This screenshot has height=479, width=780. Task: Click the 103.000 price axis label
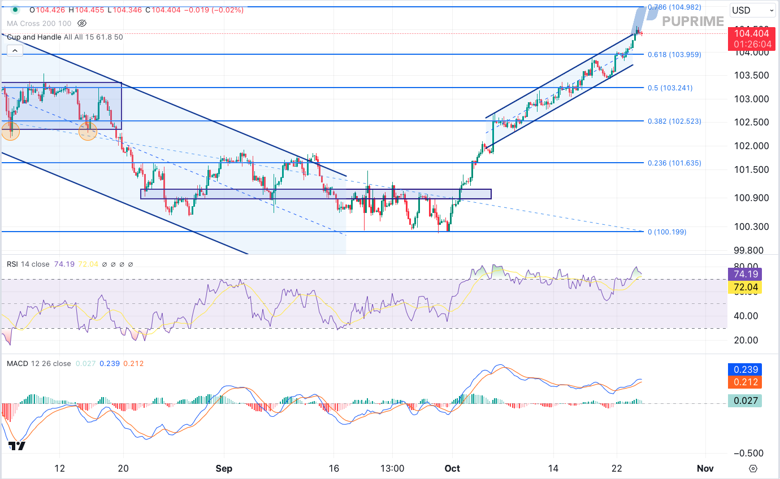751,99
